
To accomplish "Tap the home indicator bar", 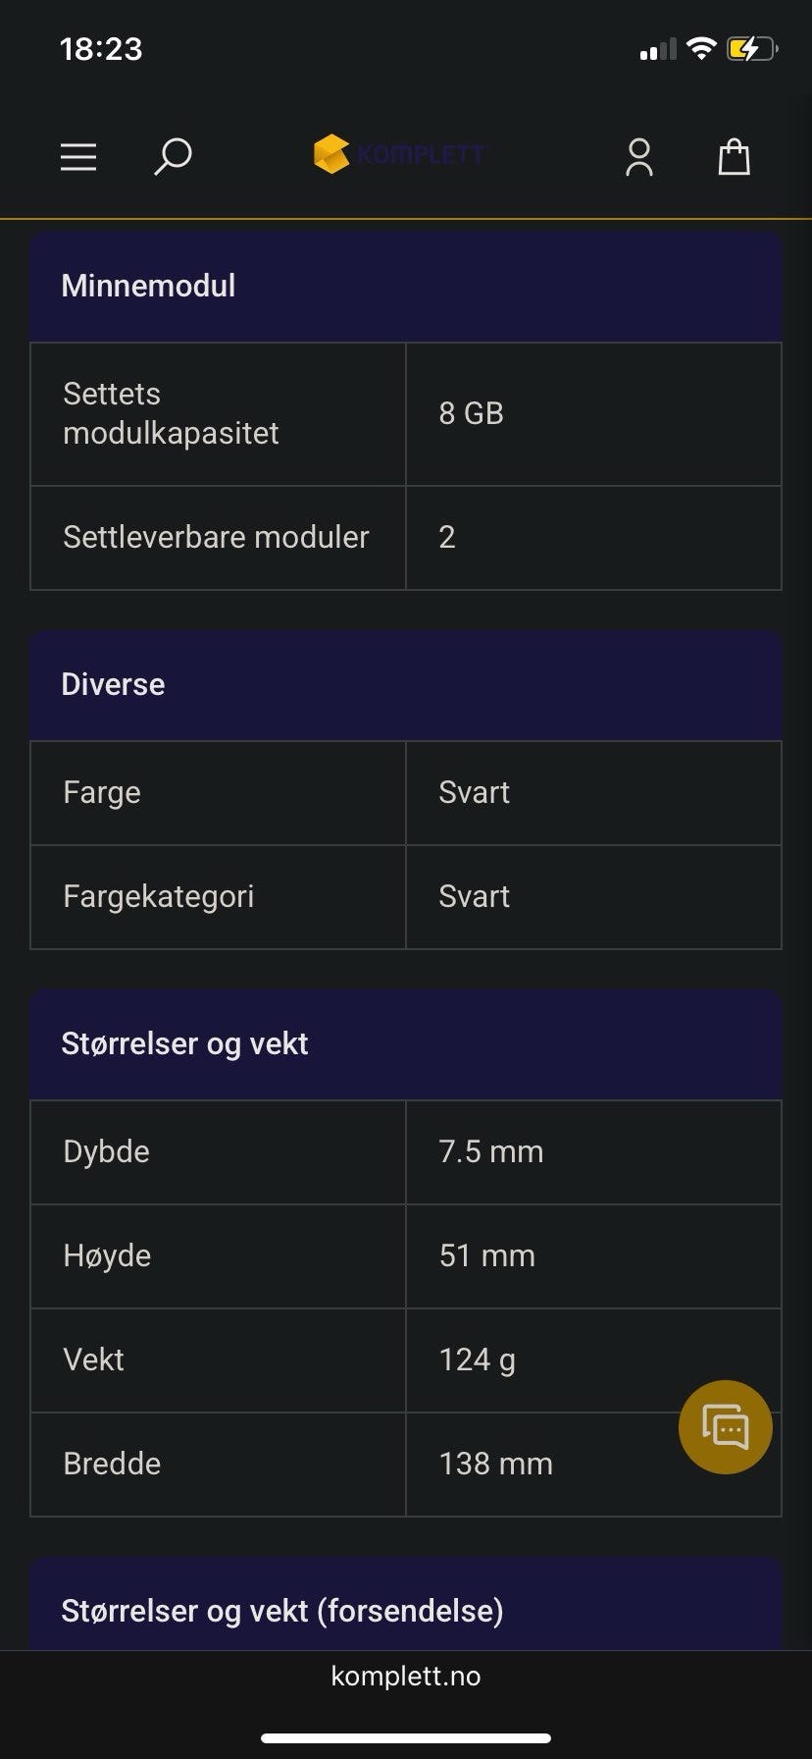I will 406,1737.
